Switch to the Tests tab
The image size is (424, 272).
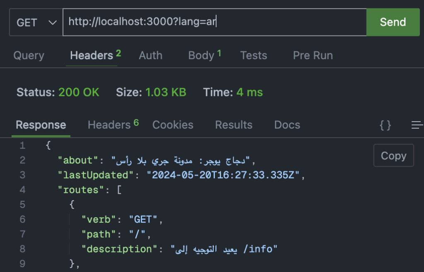pos(253,55)
